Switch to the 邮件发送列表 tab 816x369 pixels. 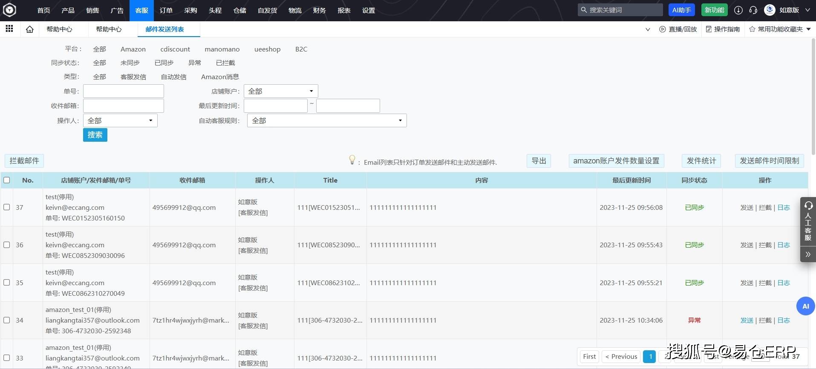pyautogui.click(x=165, y=29)
